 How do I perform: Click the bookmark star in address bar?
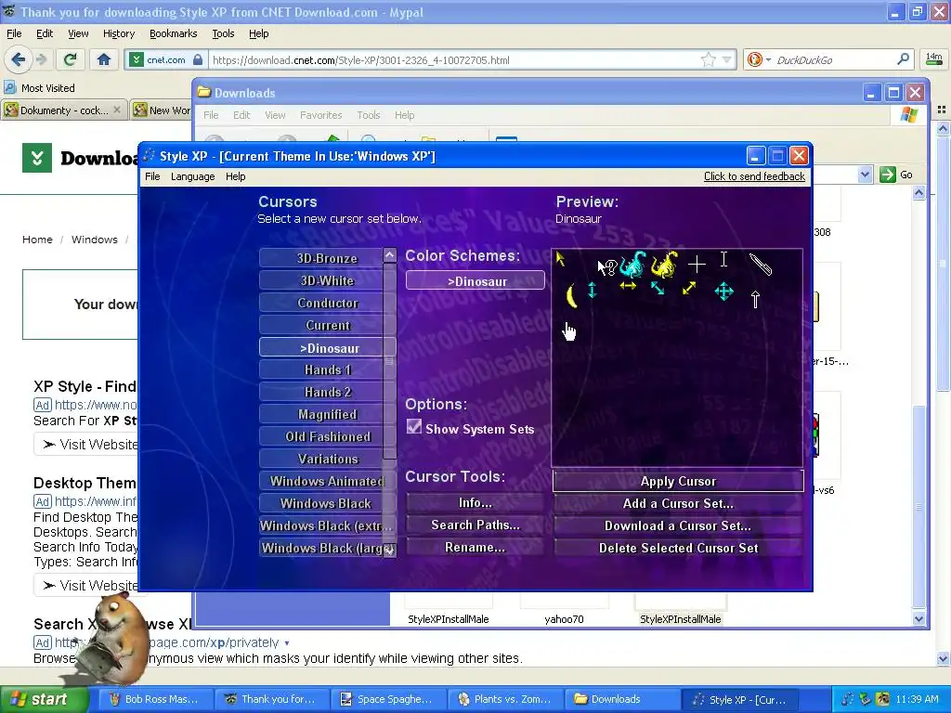(x=707, y=59)
